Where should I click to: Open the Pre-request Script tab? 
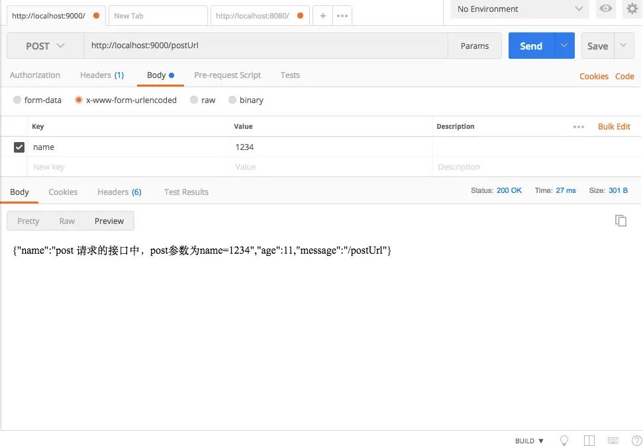tap(227, 75)
